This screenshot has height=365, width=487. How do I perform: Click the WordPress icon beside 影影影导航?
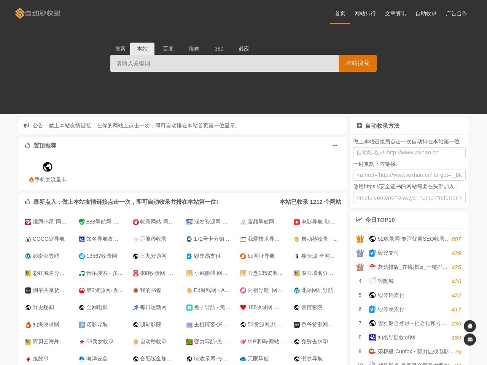pos(28,256)
